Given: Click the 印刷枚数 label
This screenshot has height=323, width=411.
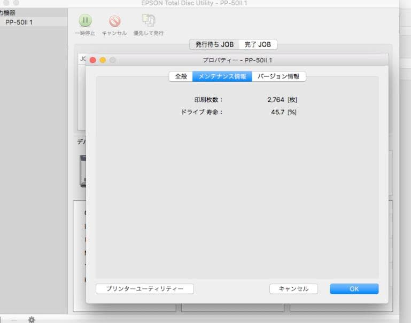Looking at the screenshot, I should point(208,100).
